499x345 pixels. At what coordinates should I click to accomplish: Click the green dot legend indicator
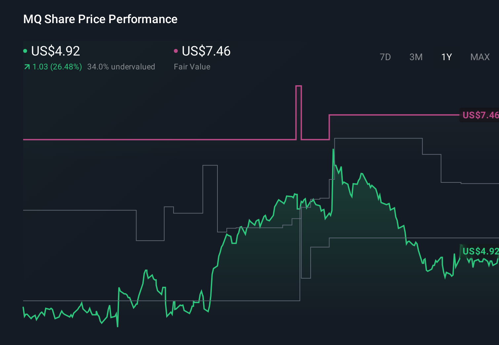click(25, 51)
